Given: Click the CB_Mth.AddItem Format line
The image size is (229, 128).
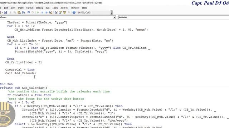Looking at the screenshot, I should point(81,30).
